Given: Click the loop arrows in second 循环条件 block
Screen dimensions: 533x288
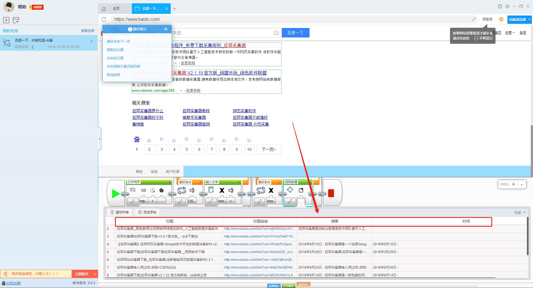Looking at the screenshot, I should click(261, 190).
